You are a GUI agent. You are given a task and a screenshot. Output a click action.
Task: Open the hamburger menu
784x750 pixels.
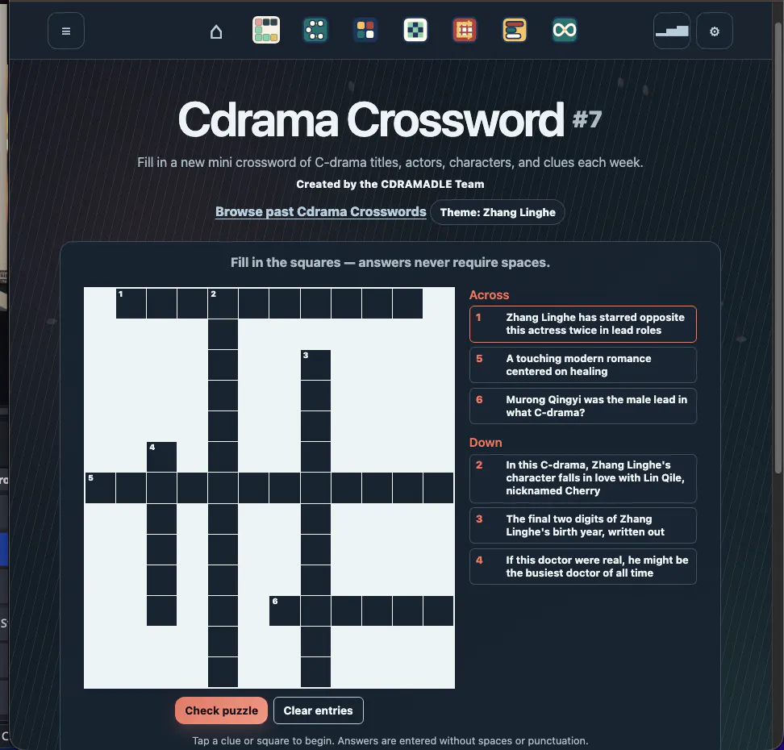click(66, 31)
